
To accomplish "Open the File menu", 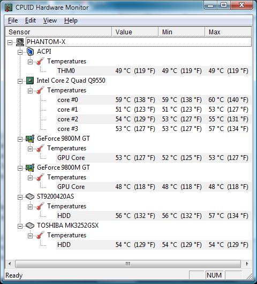I will tap(13, 20).
